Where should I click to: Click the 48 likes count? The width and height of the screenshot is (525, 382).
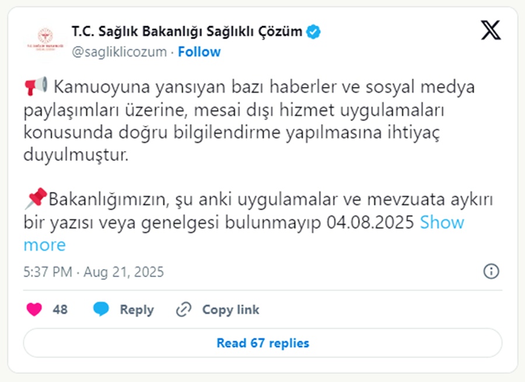60,309
